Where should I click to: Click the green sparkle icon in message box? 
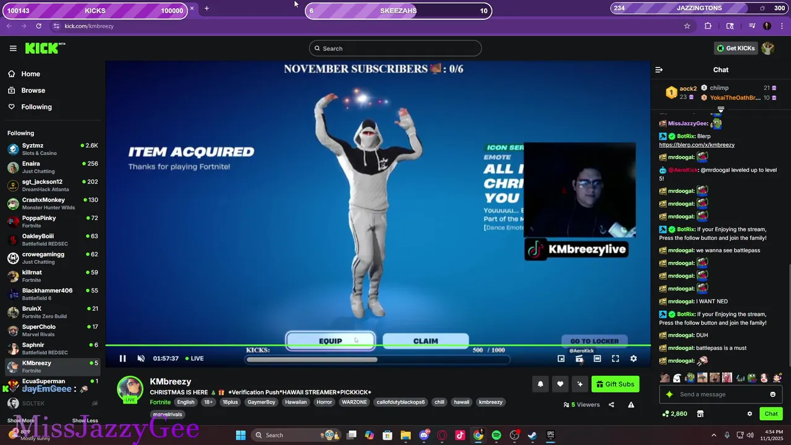[669, 394]
